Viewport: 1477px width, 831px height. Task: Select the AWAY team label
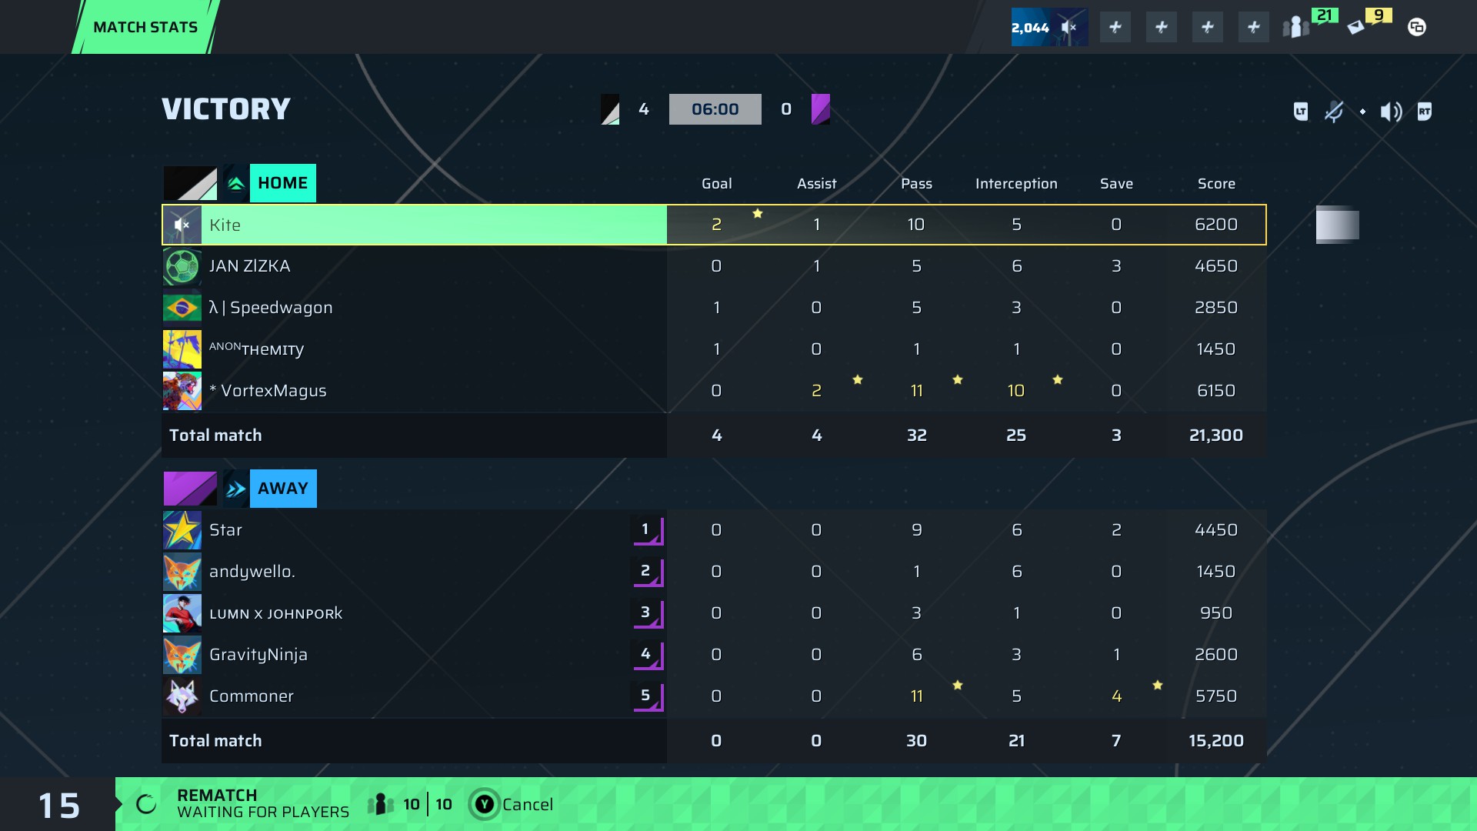tap(283, 489)
